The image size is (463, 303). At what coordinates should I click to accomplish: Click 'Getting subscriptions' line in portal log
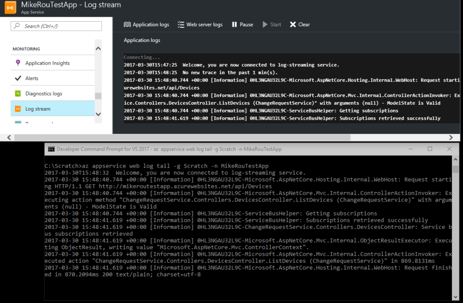tap(261, 111)
